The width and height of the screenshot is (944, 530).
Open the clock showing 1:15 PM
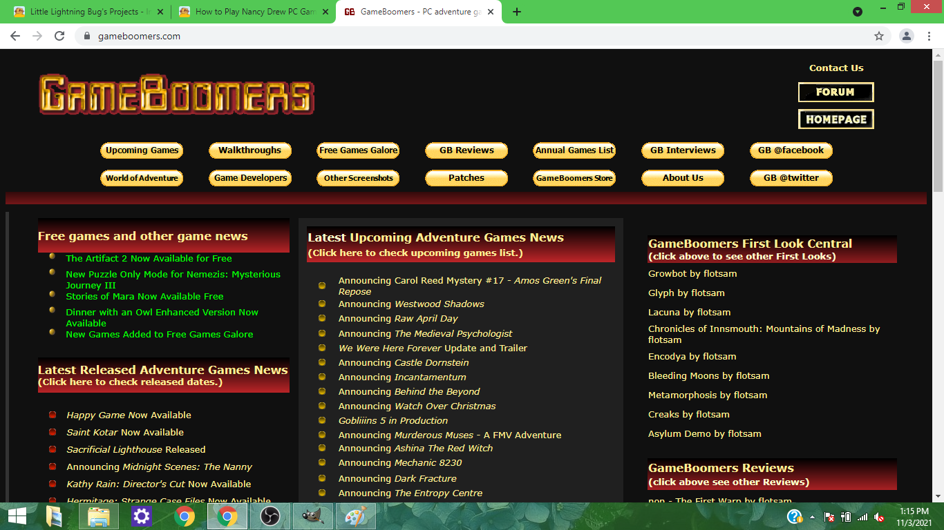[914, 516]
